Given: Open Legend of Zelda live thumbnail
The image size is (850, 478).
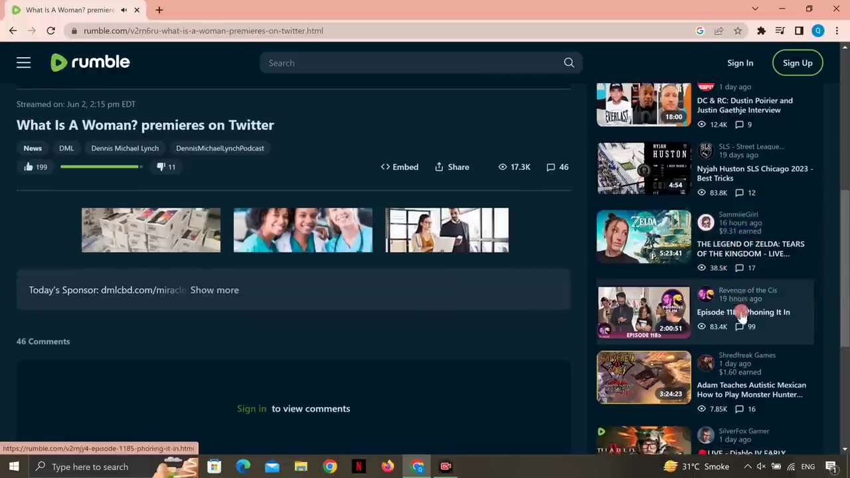Looking at the screenshot, I should (643, 237).
